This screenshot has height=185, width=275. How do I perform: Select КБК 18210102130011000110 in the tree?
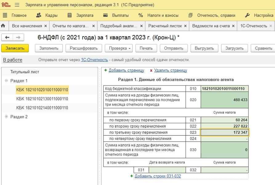pos(42,99)
